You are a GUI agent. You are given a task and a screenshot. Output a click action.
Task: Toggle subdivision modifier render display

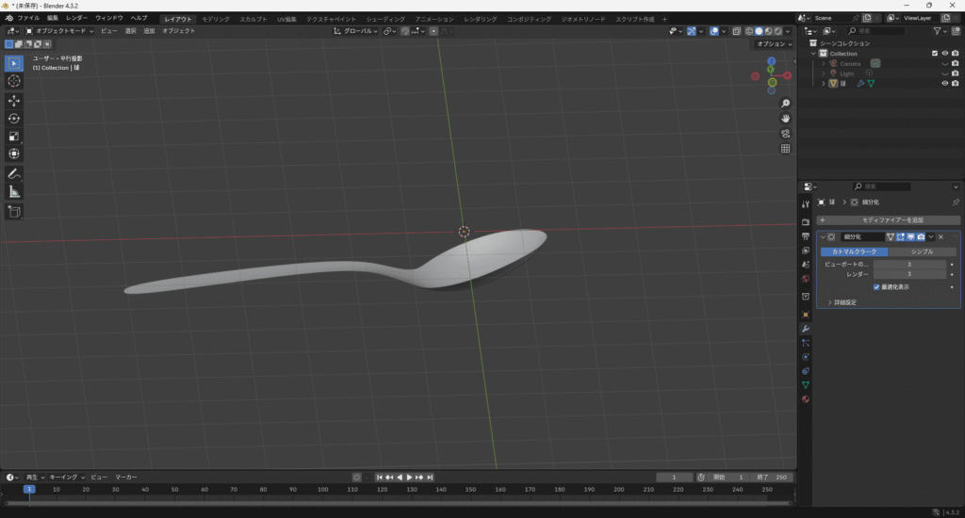(x=921, y=236)
